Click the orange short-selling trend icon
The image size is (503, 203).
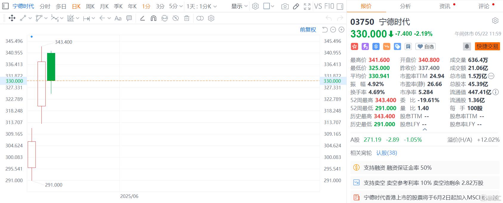[387, 46]
